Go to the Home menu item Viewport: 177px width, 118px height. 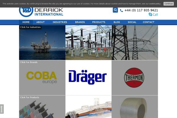click(26, 22)
